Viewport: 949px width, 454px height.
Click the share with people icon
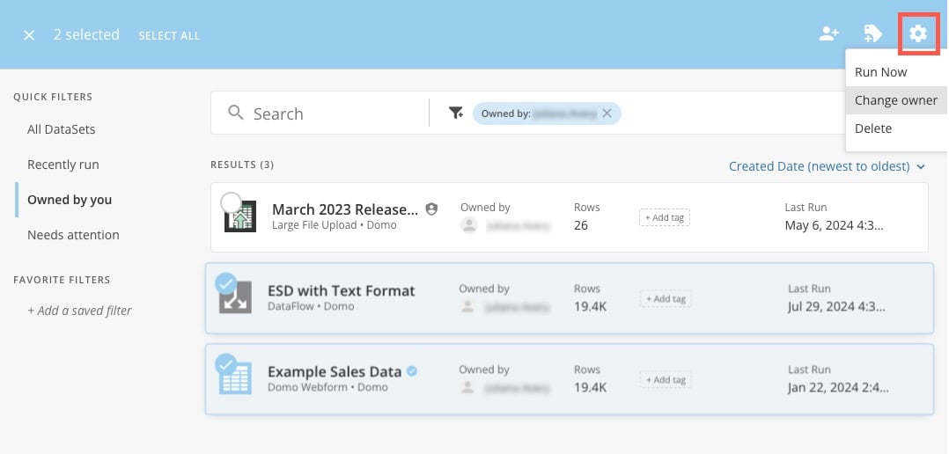click(828, 33)
